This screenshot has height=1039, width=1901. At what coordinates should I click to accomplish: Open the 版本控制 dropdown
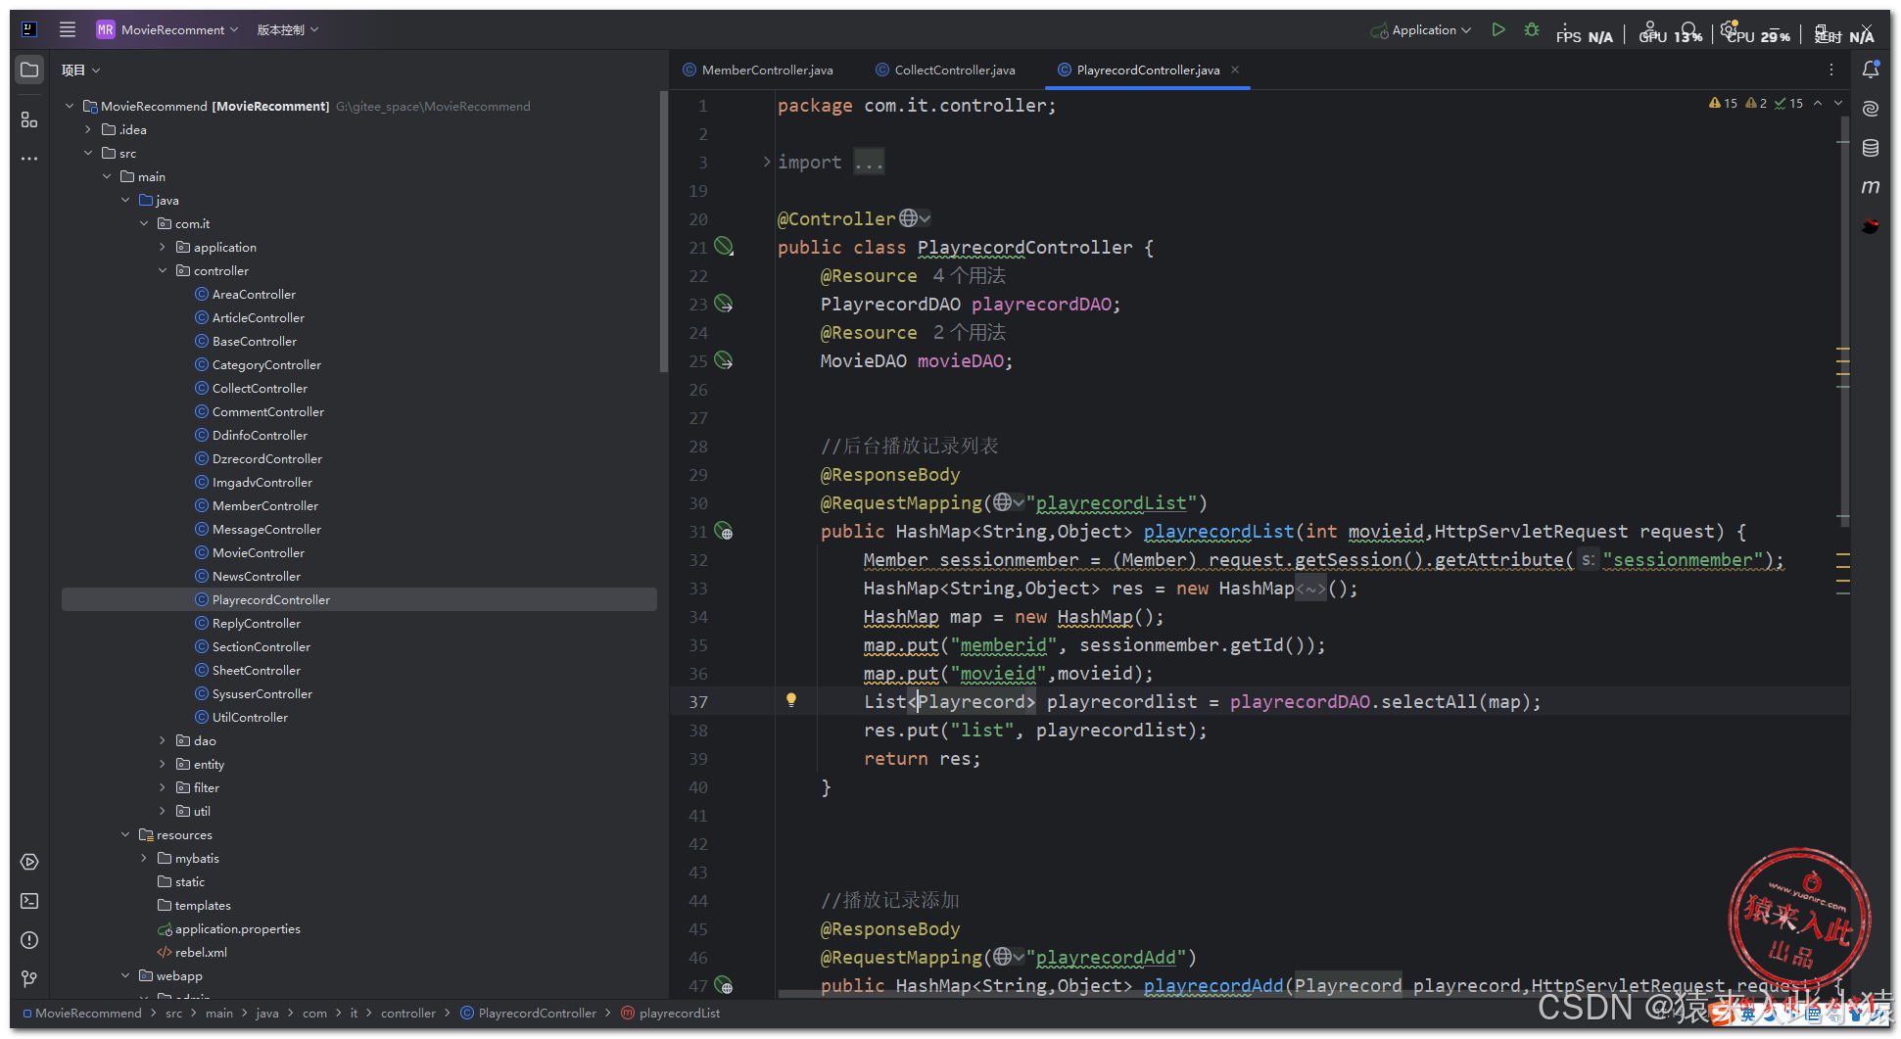288,29
